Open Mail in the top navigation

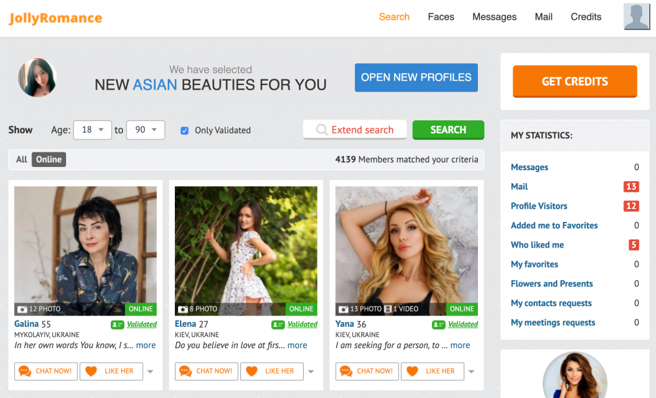click(543, 17)
